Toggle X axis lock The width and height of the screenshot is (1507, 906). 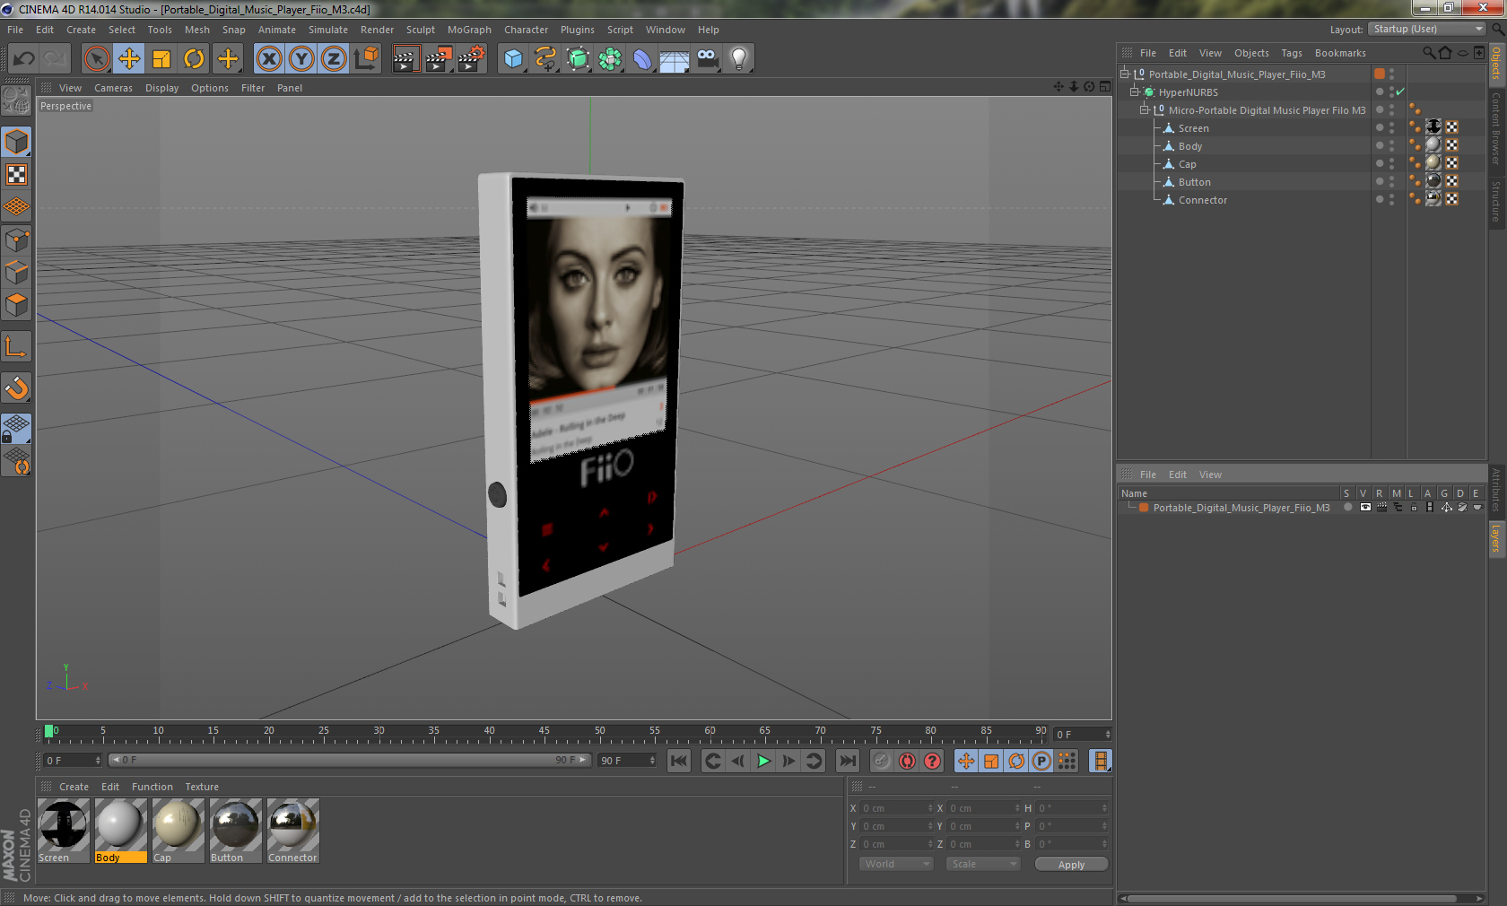click(269, 59)
